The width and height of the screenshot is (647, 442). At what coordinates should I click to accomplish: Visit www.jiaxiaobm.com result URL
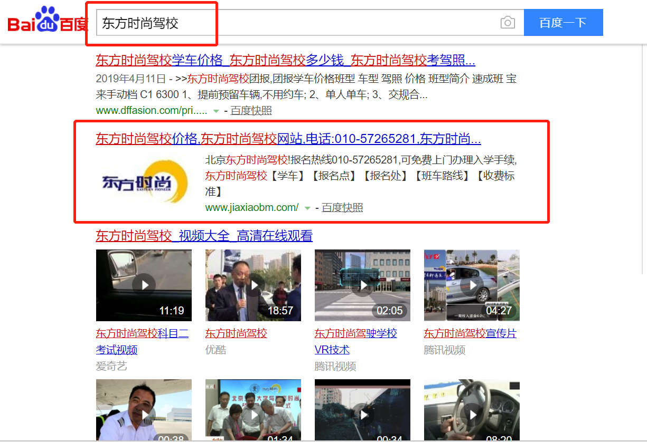(252, 207)
